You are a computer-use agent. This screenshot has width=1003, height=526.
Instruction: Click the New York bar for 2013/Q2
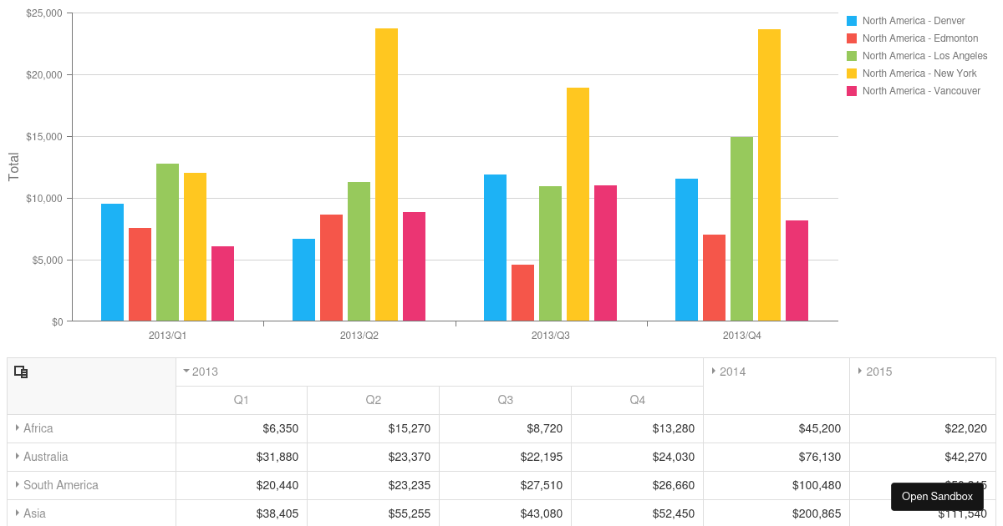(386, 174)
